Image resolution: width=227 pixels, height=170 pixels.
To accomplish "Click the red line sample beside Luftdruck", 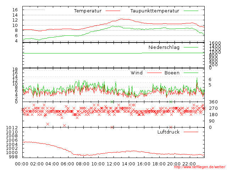I will click(191, 132).
